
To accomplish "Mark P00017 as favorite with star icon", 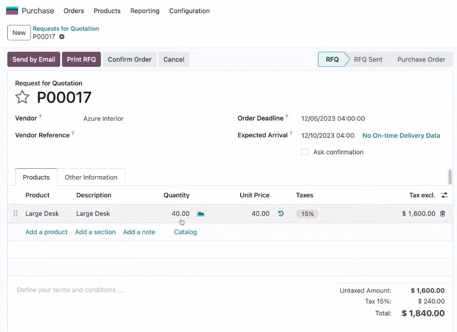I will pyautogui.click(x=22, y=97).
